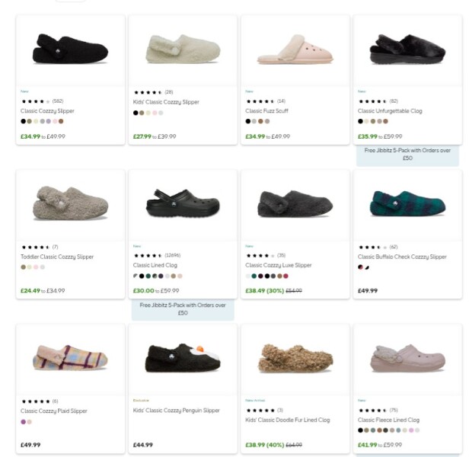This screenshot has height=457, width=469.
Task: Select the black swatch for Classic Fuzz Scuff
Action: tap(248, 121)
